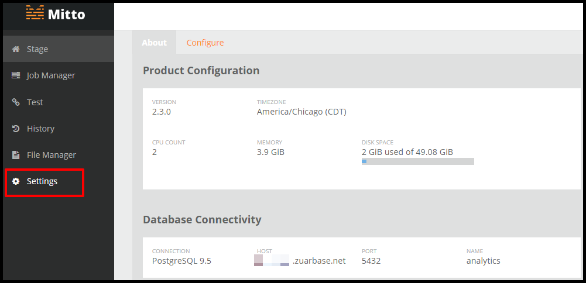586x283 pixels.
Task: Switch to the Configure tab
Action: [x=205, y=43]
